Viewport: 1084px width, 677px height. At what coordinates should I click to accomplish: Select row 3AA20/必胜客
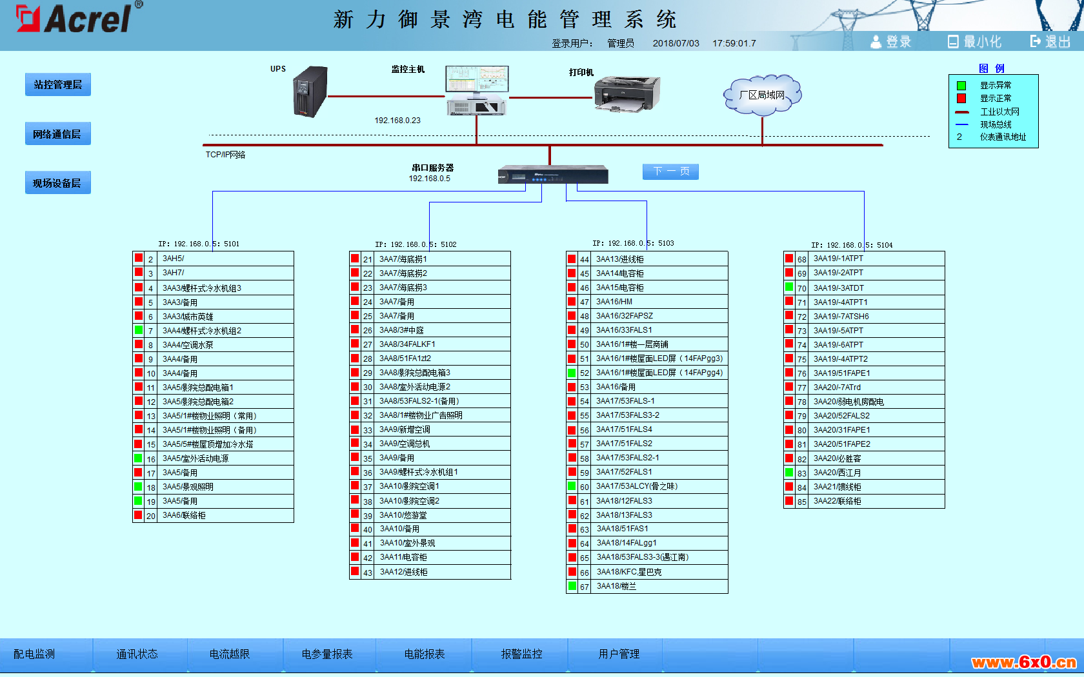click(x=864, y=458)
